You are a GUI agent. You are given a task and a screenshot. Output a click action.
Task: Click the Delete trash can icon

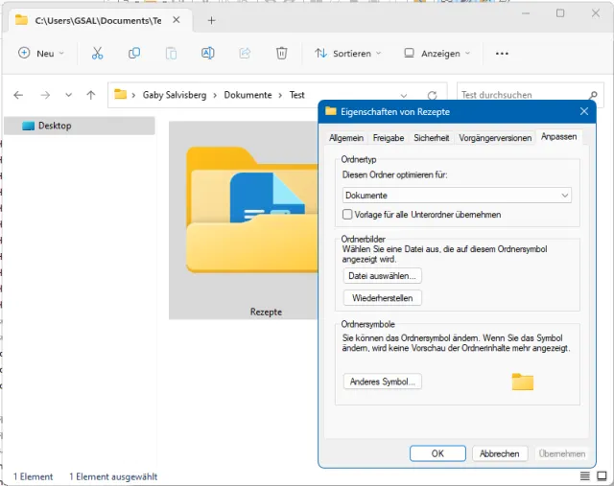281,54
